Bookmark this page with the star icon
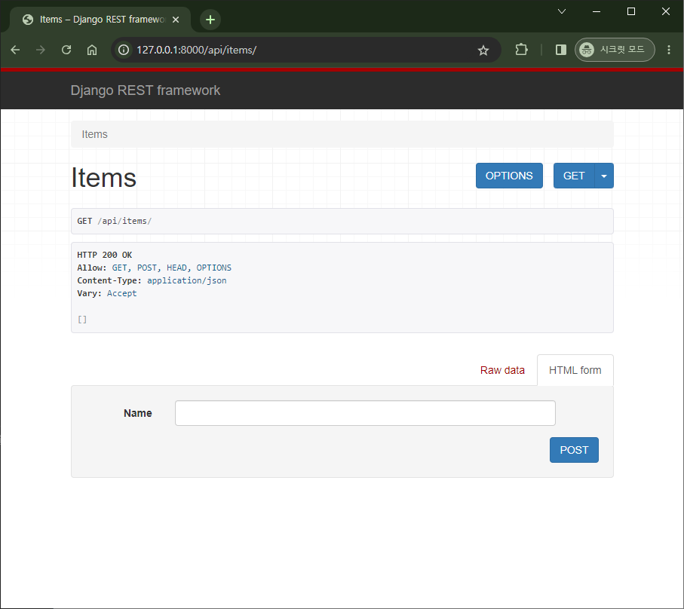This screenshot has height=609, width=684. tap(483, 50)
